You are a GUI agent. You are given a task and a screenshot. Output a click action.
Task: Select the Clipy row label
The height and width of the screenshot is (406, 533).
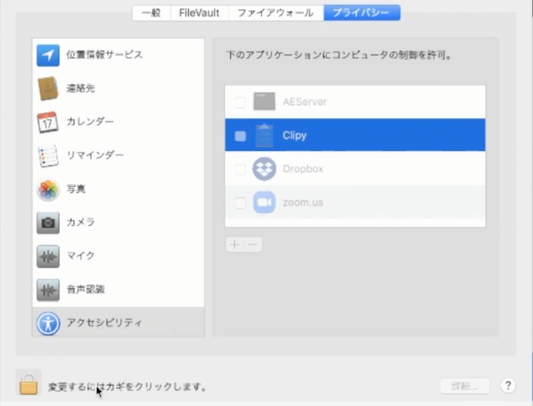tap(294, 136)
